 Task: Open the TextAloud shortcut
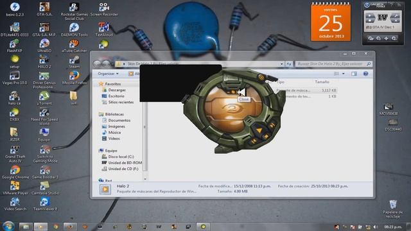tap(104, 30)
